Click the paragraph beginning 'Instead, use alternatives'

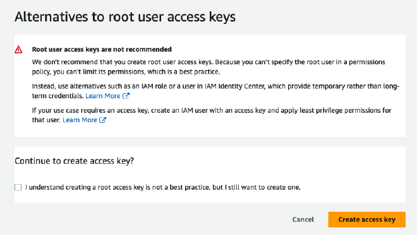pyautogui.click(x=215, y=91)
